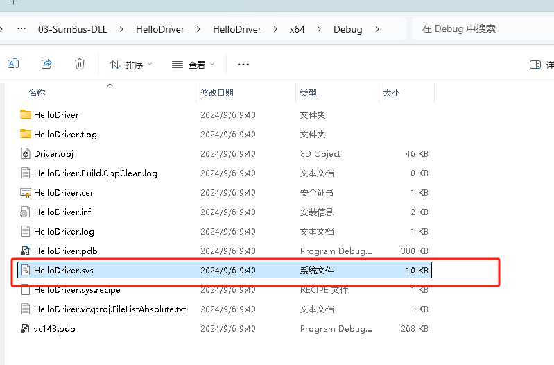Viewport: 554px width, 365px height.
Task: Click the 安装信息 type cell
Action: 317,212
